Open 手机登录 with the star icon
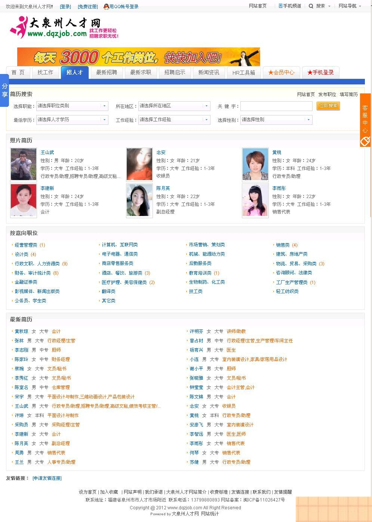Image resolution: width=372 pixels, height=522 pixels. click(x=320, y=72)
